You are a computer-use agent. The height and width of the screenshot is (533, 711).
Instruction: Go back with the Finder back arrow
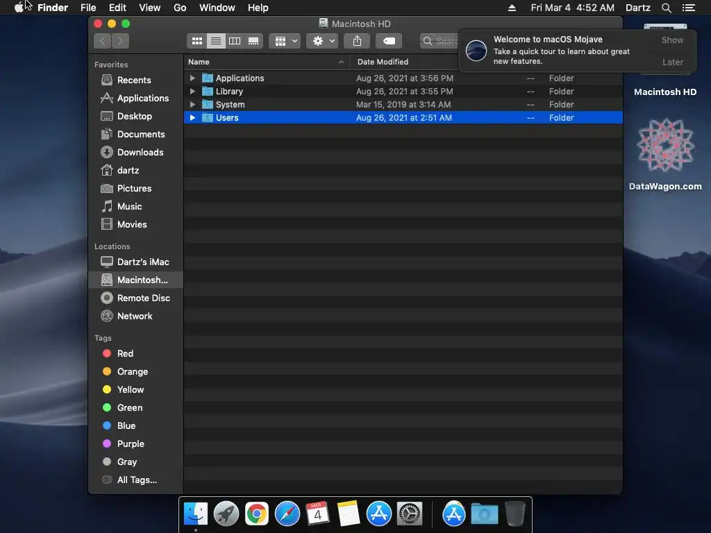(103, 41)
